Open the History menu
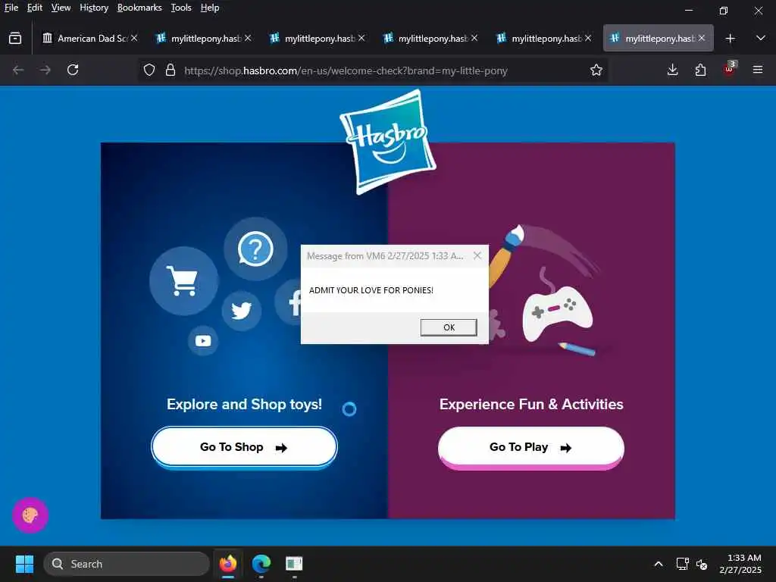The image size is (776, 582). 94,8
